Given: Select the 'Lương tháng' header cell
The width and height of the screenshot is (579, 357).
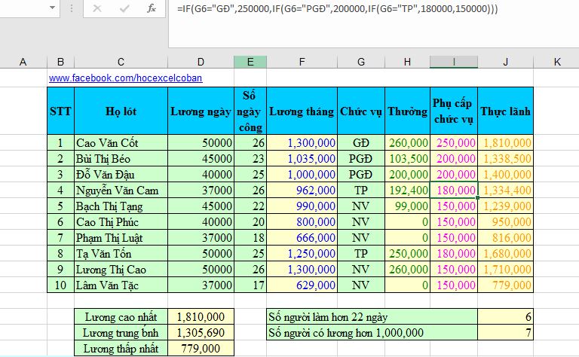Looking at the screenshot, I should pyautogui.click(x=302, y=111).
